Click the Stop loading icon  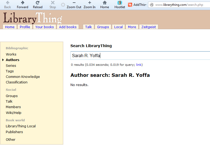(53, 3)
